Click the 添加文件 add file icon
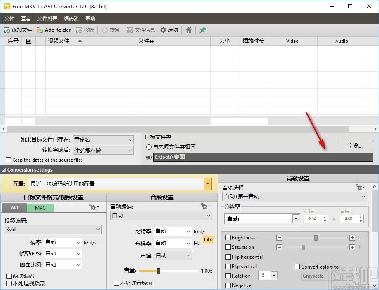The width and height of the screenshot is (379, 290). pos(7,30)
